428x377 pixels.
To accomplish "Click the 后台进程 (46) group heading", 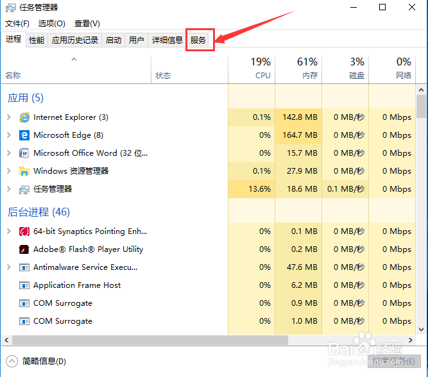I will pyautogui.click(x=39, y=212).
